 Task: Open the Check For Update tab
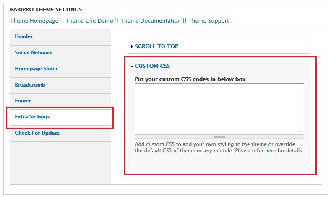point(37,133)
